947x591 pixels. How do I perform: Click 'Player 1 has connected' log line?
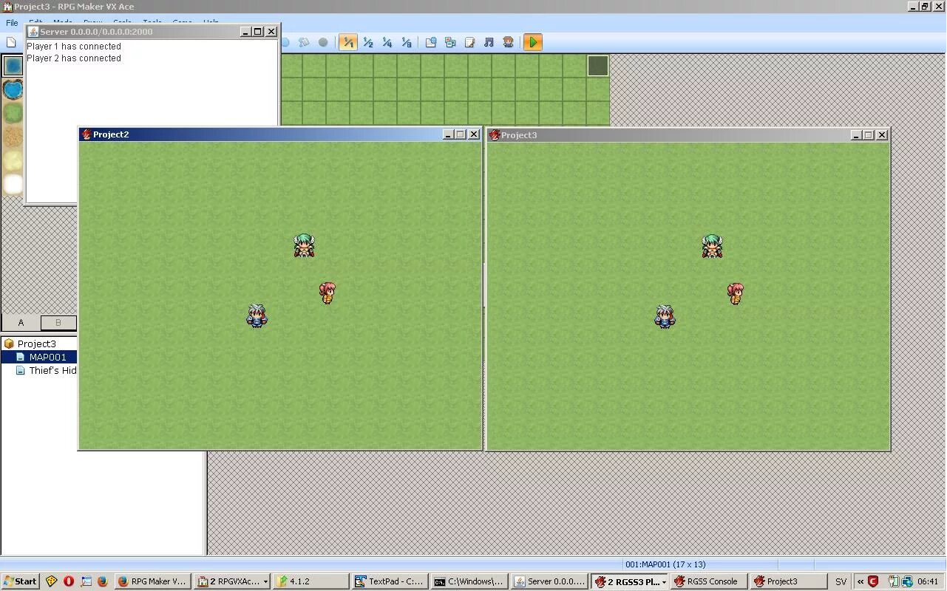[x=74, y=46]
